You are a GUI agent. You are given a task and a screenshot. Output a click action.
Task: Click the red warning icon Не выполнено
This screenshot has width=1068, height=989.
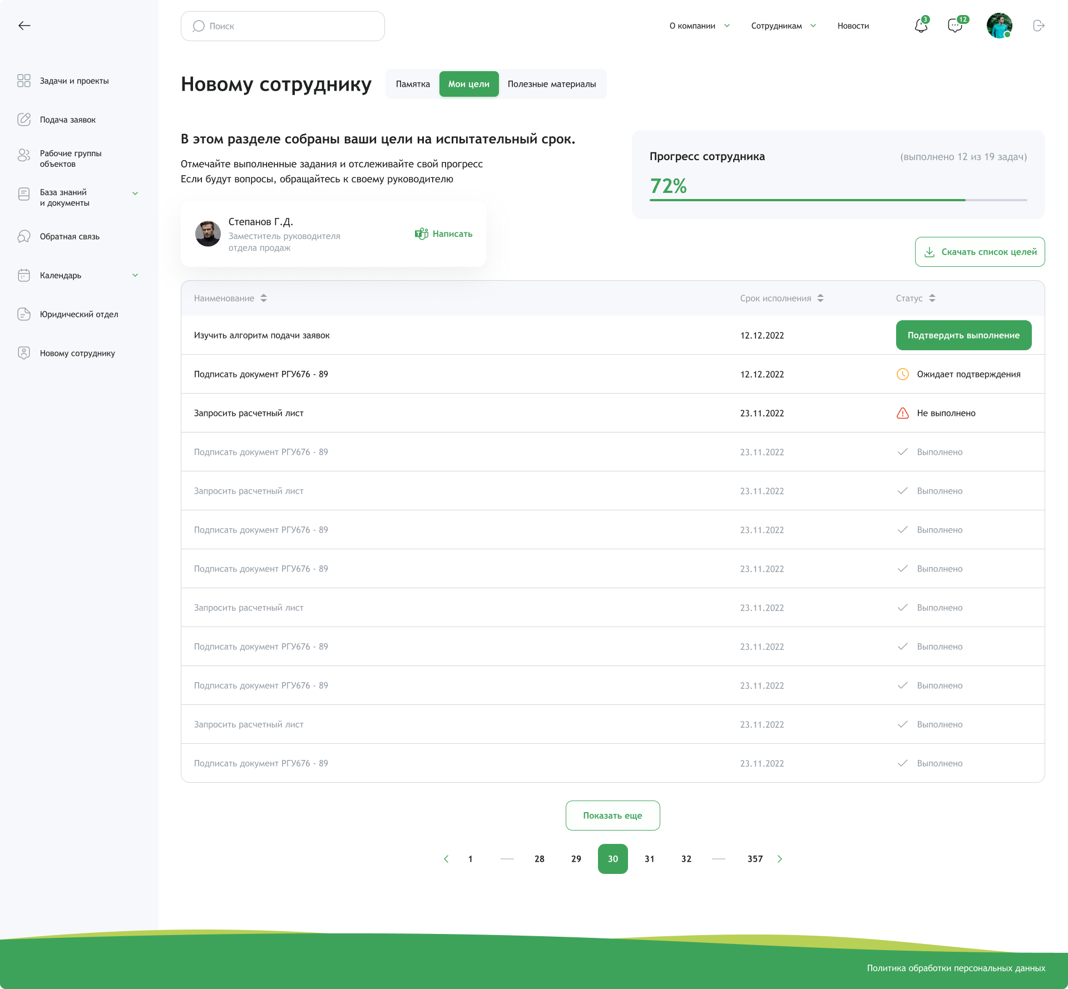click(903, 413)
